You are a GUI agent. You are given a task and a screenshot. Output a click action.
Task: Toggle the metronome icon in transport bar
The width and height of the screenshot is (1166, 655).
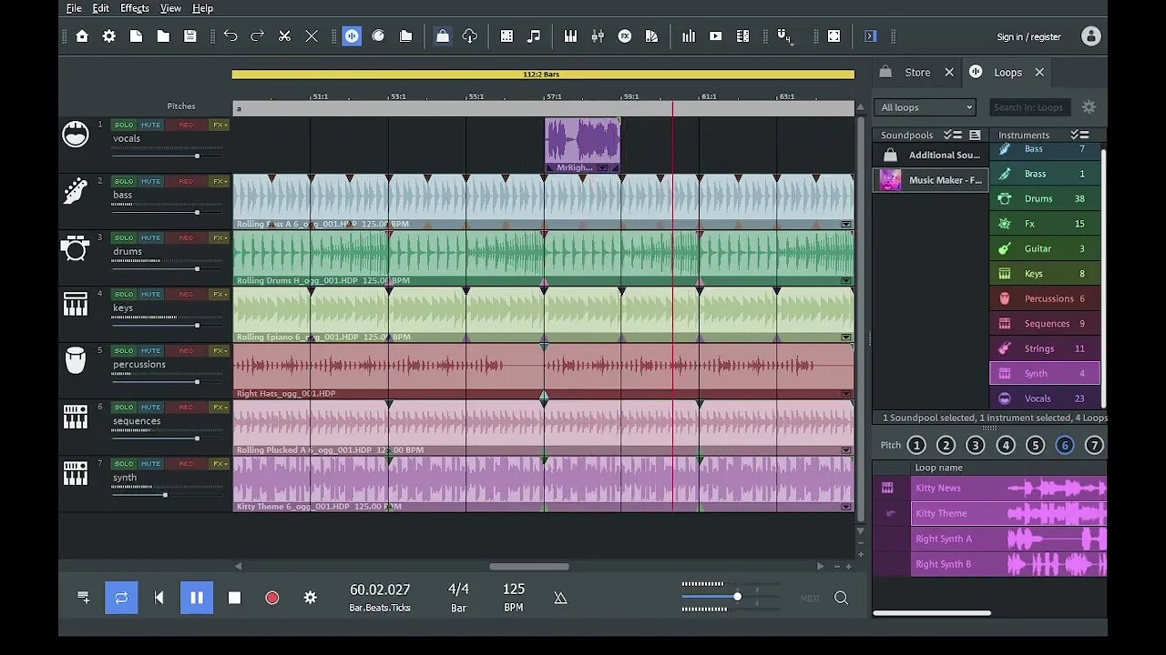[x=560, y=598]
